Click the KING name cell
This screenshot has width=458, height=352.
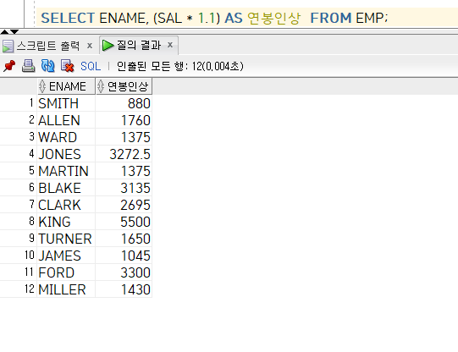(x=66, y=222)
